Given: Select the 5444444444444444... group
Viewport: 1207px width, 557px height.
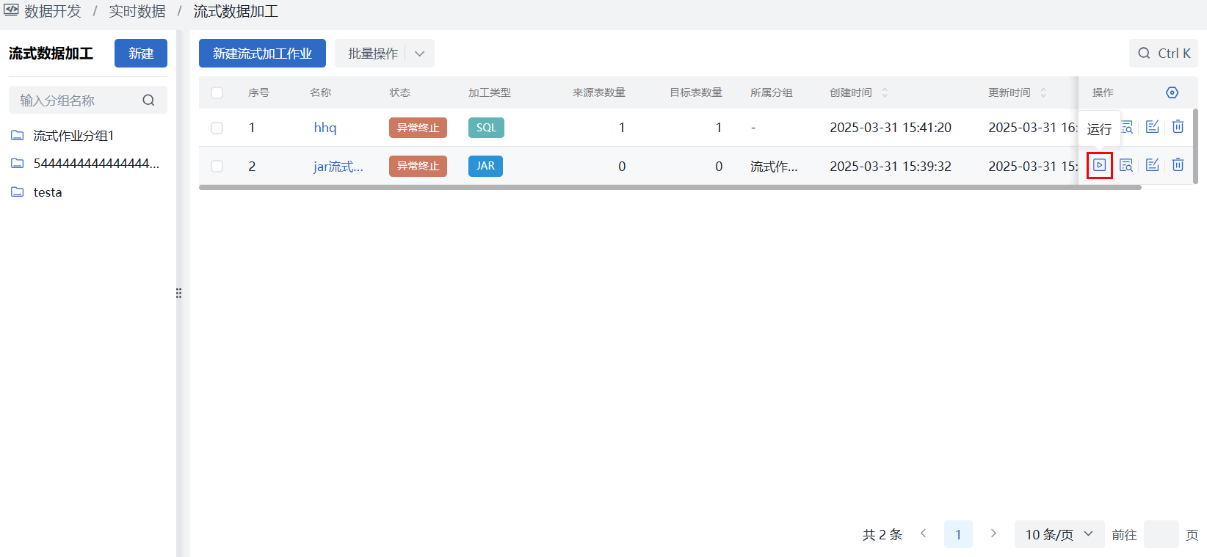Looking at the screenshot, I should point(96,164).
